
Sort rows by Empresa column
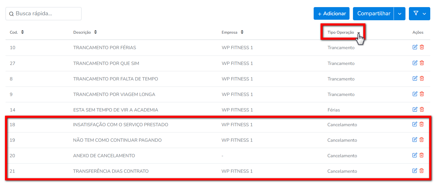[242, 32]
